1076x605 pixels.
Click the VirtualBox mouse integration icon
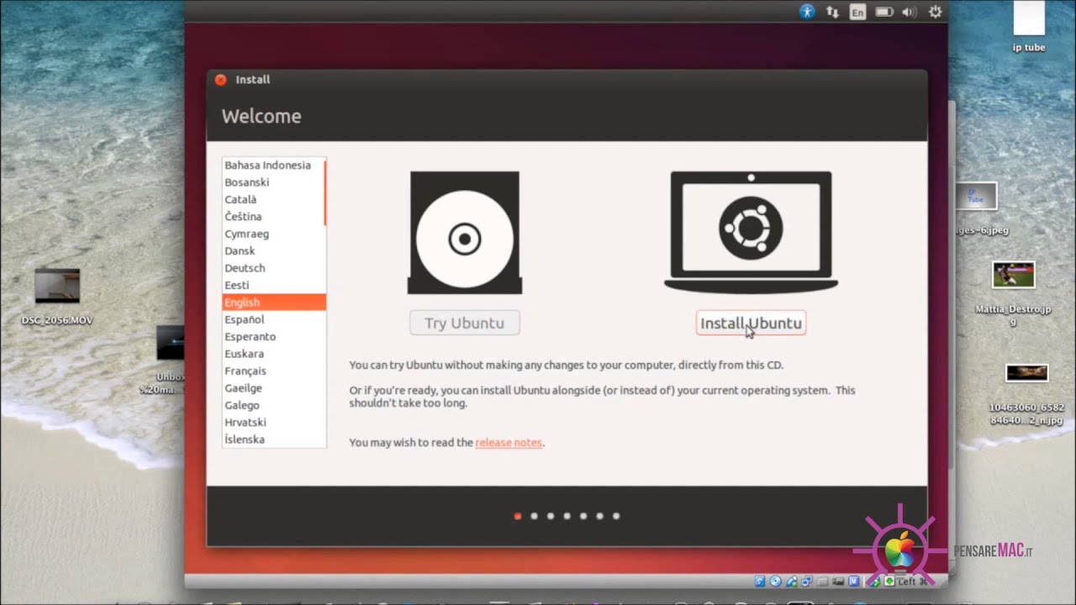point(875,581)
